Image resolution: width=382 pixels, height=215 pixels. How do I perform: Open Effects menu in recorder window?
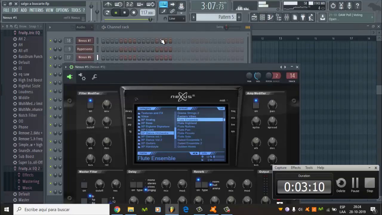point(296,168)
